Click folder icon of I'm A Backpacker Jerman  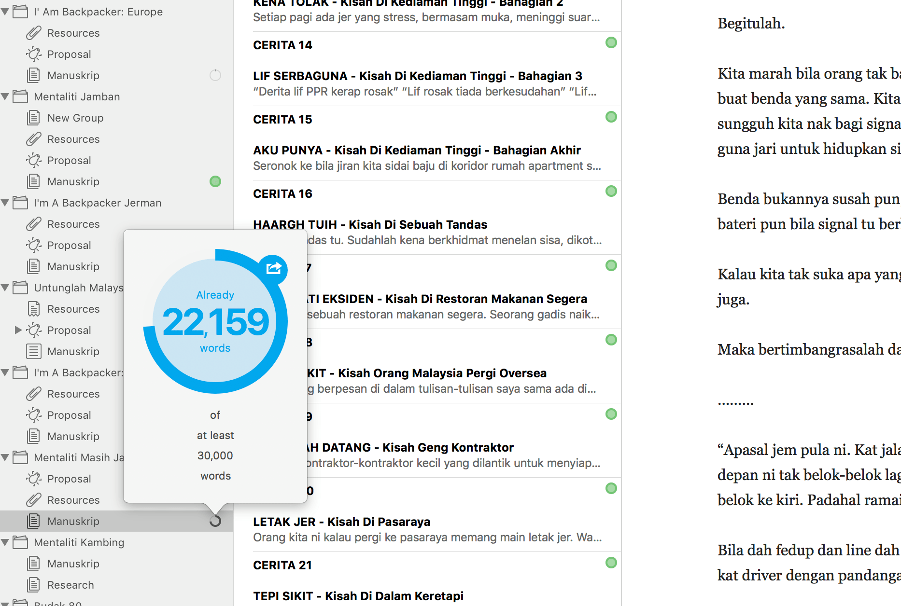point(20,203)
